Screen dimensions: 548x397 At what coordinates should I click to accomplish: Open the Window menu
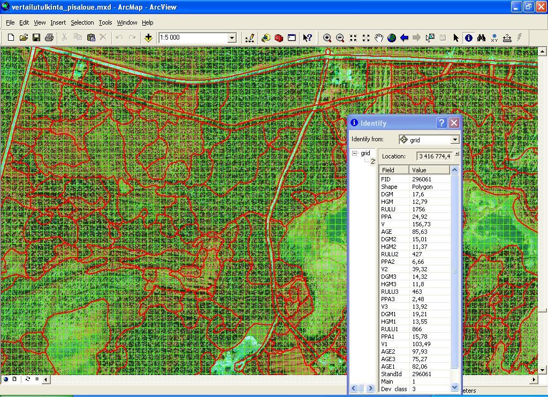127,22
